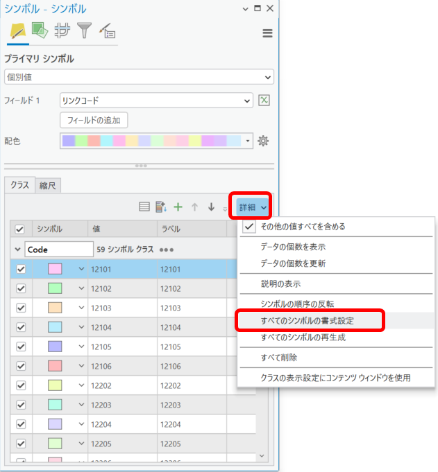Open the Display filters funnel icon
The image size is (438, 472).
click(x=84, y=31)
